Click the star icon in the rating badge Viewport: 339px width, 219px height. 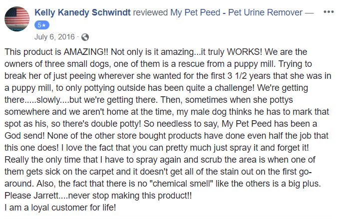coord(44,25)
